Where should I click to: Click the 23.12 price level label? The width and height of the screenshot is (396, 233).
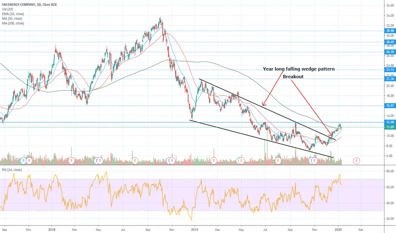(x=390, y=70)
